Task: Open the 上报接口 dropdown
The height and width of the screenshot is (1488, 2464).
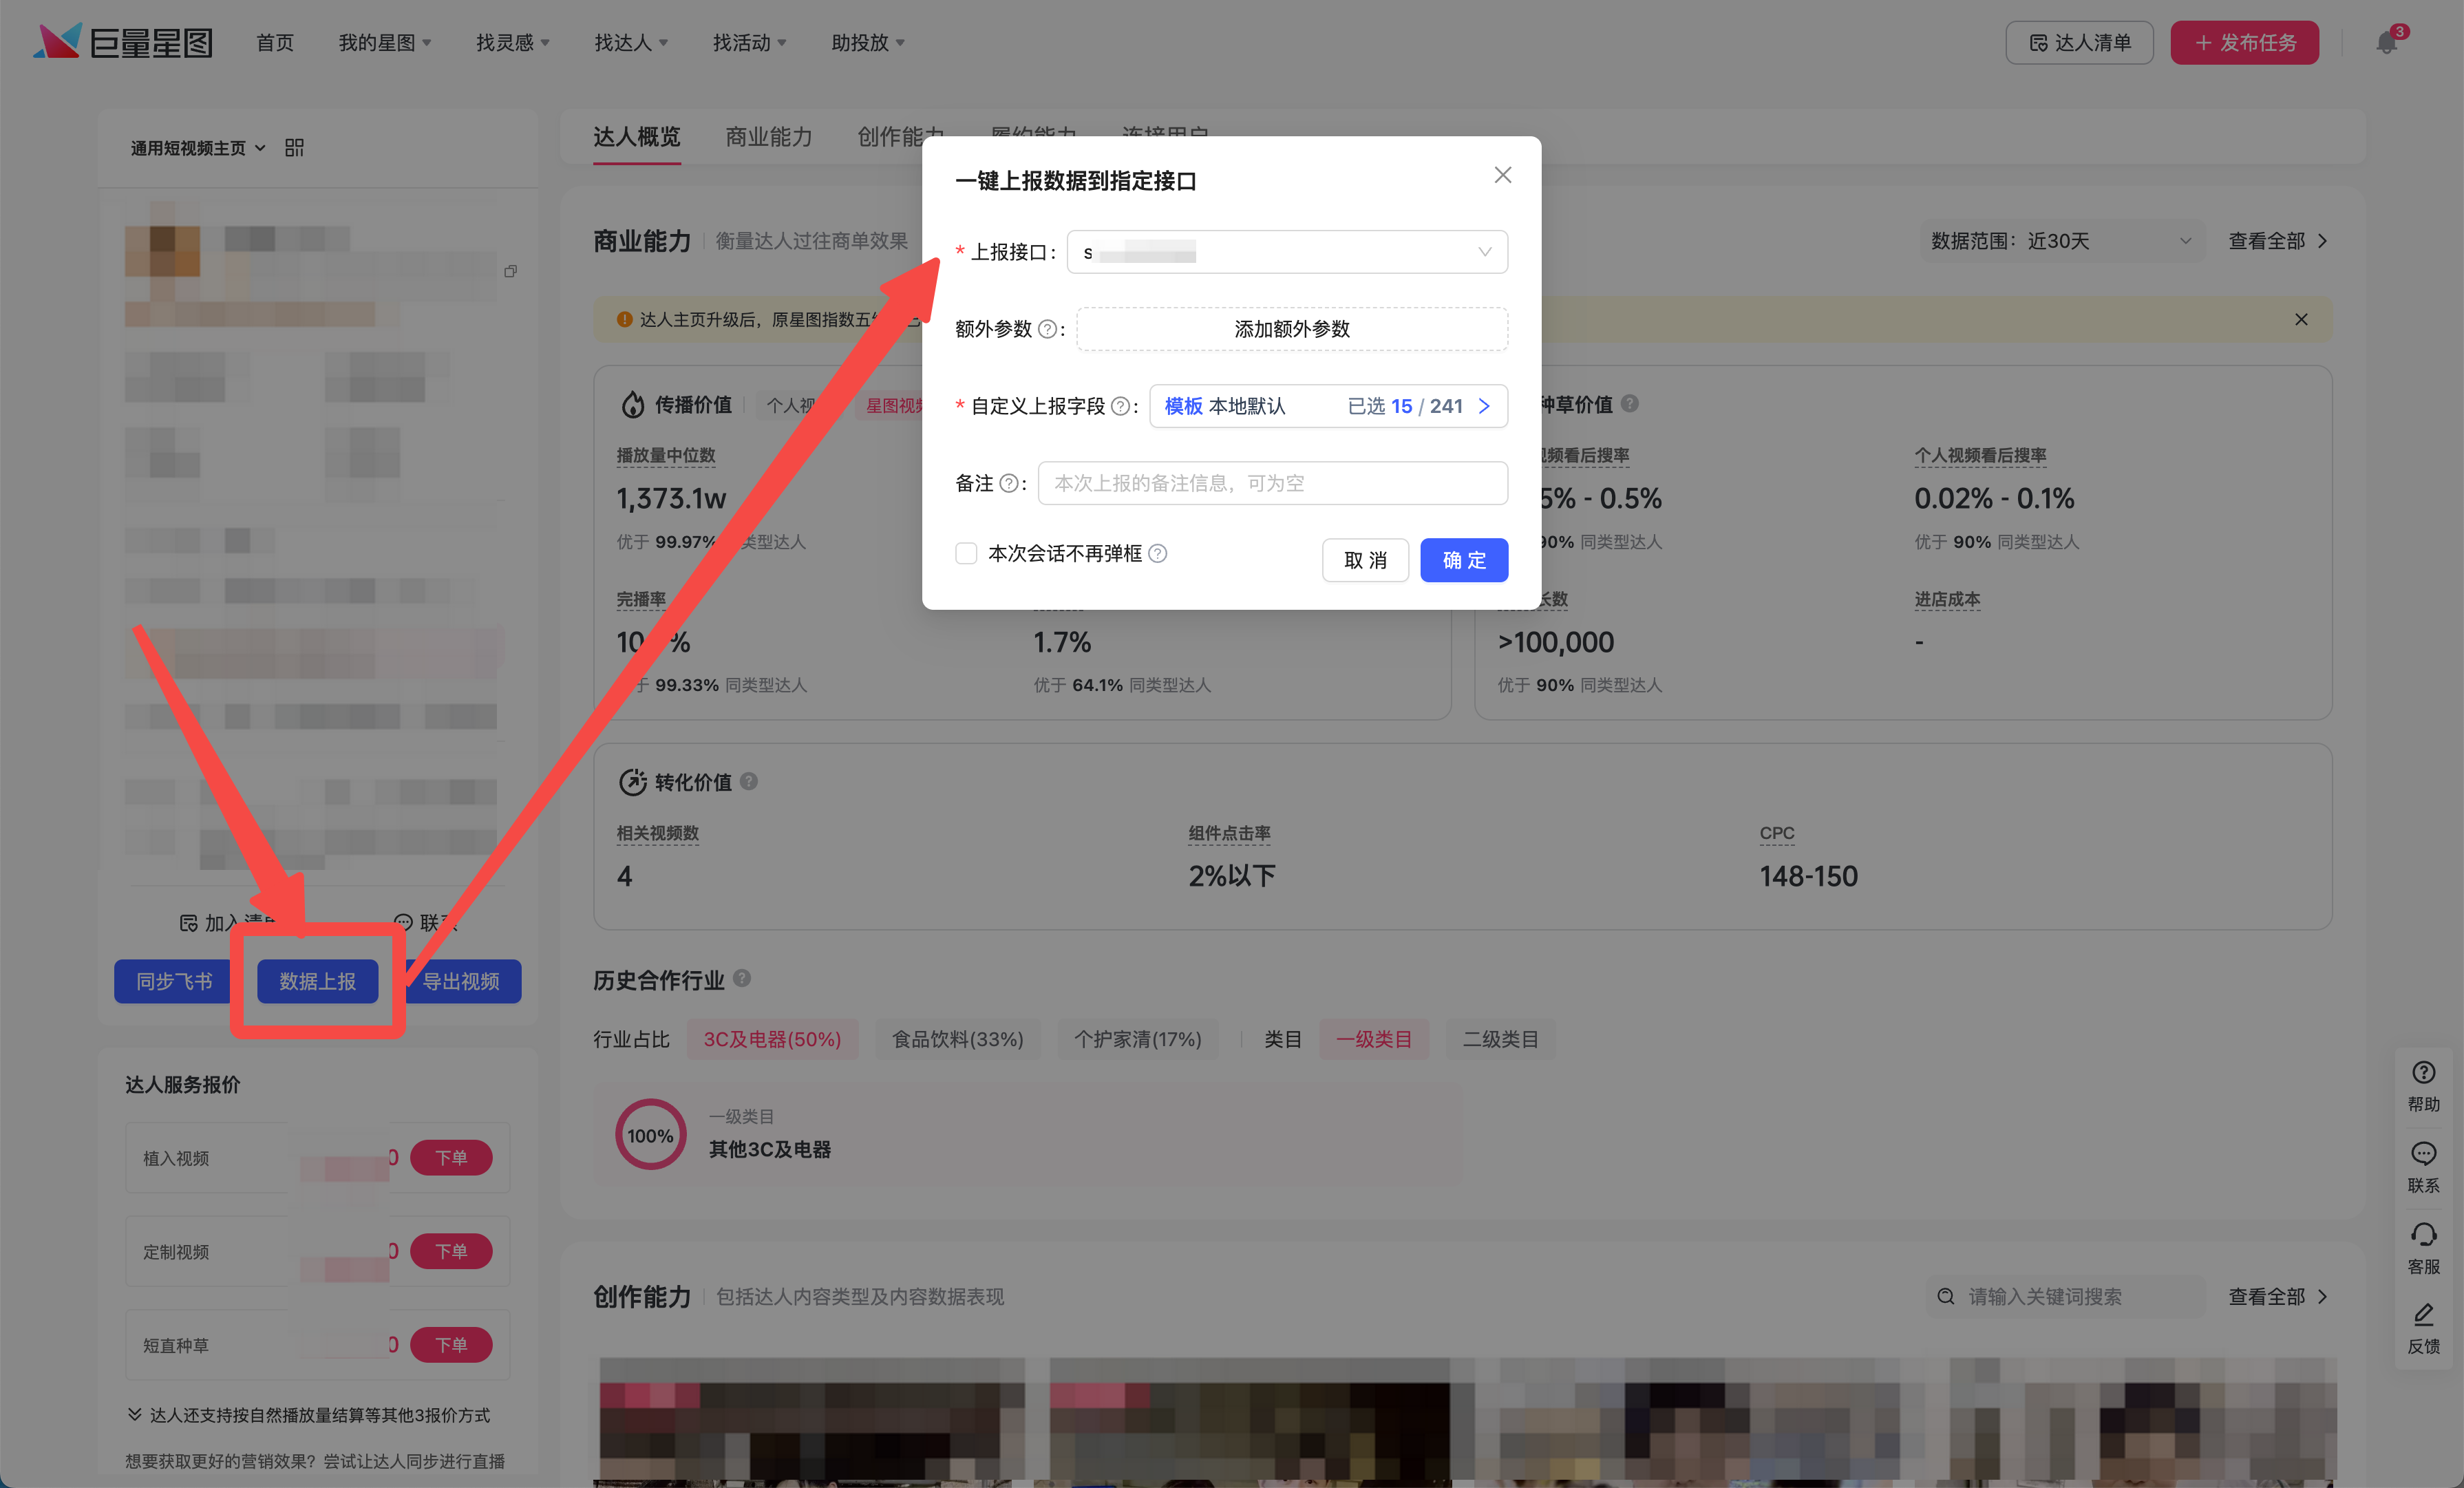Action: (1287, 252)
